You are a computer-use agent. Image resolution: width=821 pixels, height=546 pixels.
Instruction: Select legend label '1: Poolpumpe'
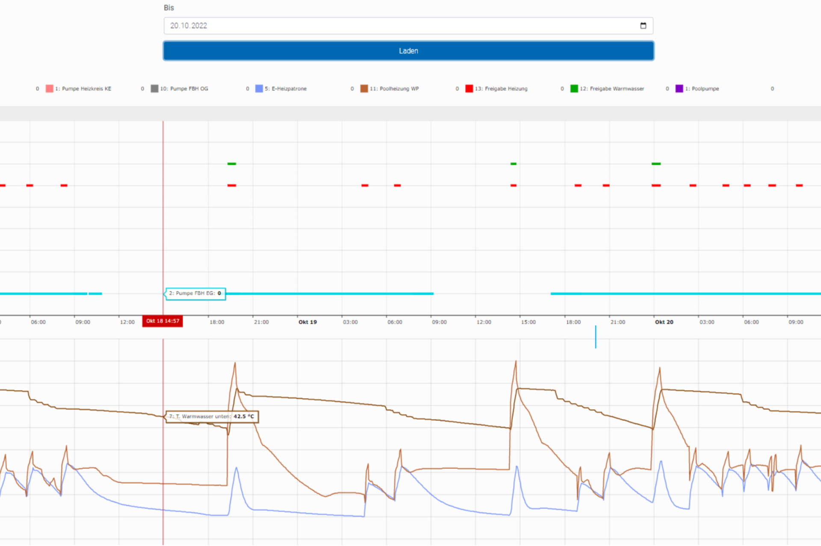click(702, 89)
